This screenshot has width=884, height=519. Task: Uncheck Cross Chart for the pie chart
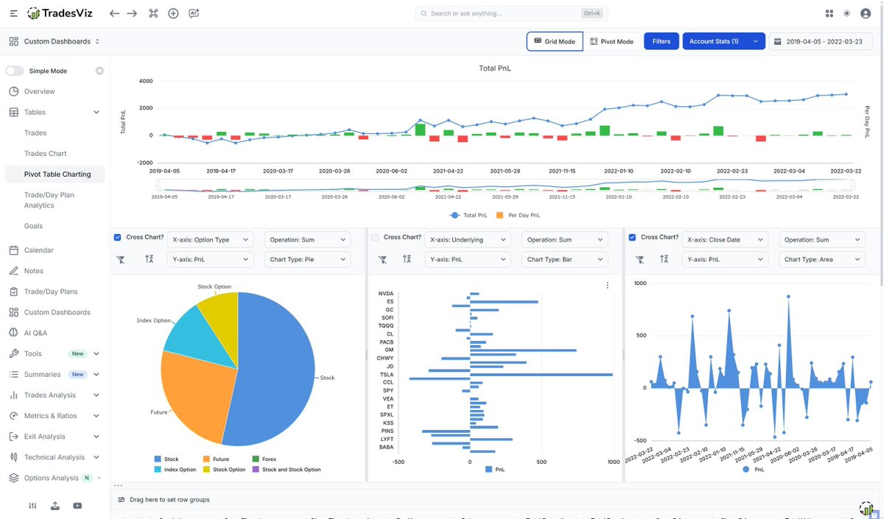click(118, 237)
